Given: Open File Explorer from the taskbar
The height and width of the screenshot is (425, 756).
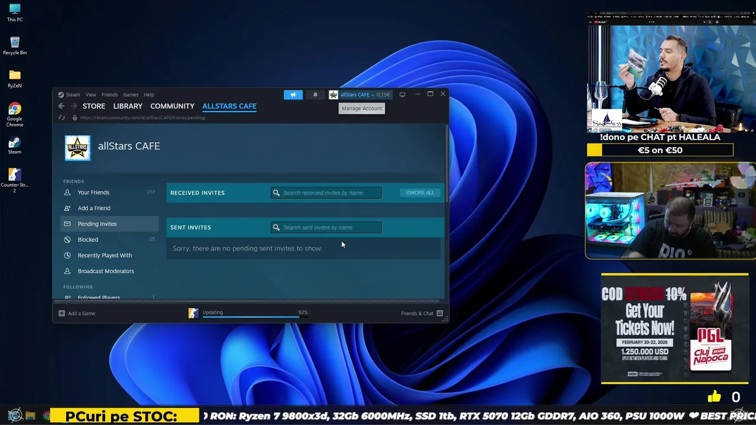Looking at the screenshot, I should pyautogui.click(x=31, y=416).
